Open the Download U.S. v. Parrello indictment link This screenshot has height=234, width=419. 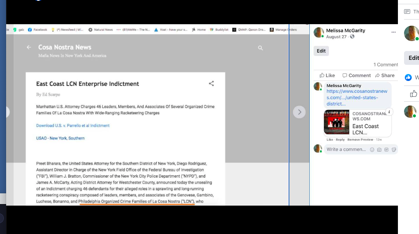tap(73, 126)
